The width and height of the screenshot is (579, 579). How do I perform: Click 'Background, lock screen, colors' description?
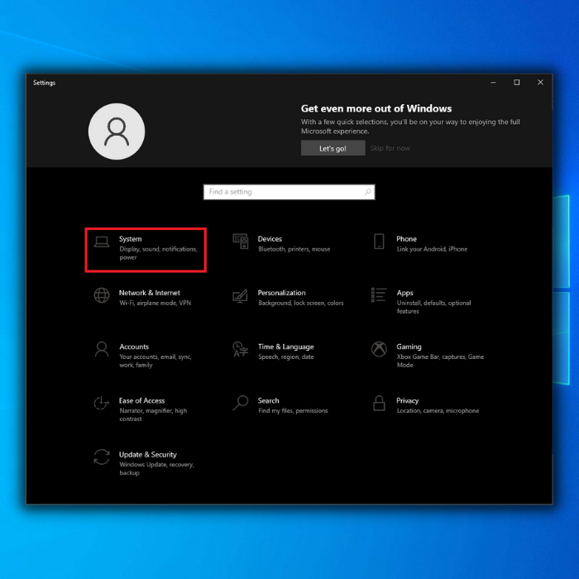(301, 303)
